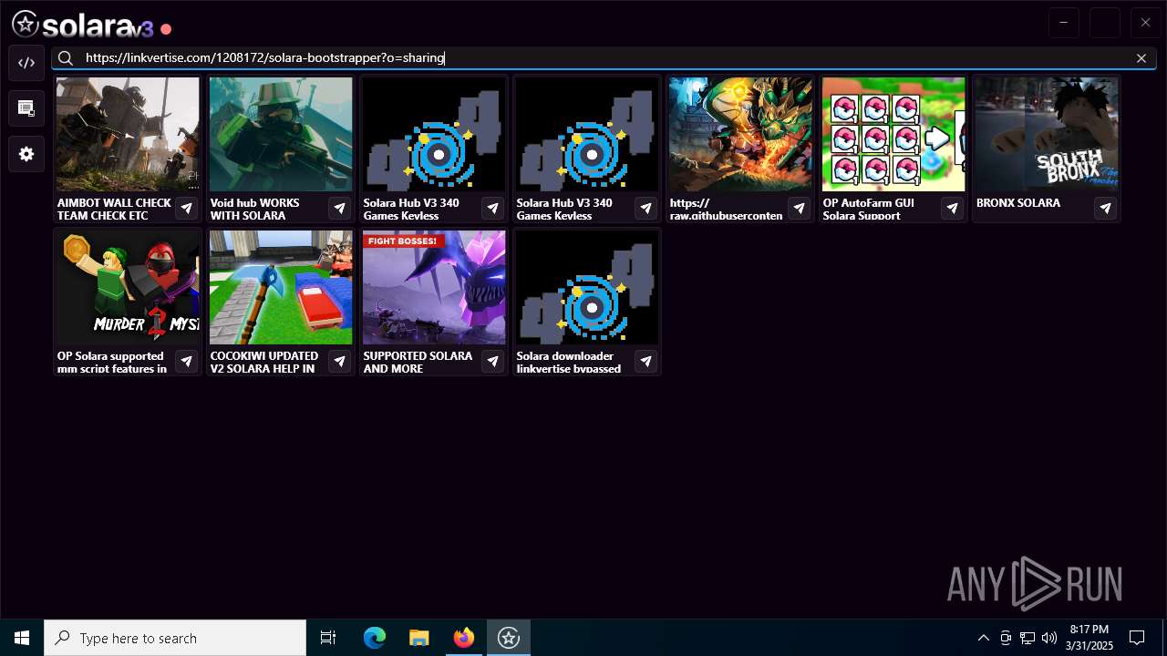Execute the OP AutoFarm GUI script arrow
Screen dimensions: 1167x656
pyautogui.click(x=953, y=209)
